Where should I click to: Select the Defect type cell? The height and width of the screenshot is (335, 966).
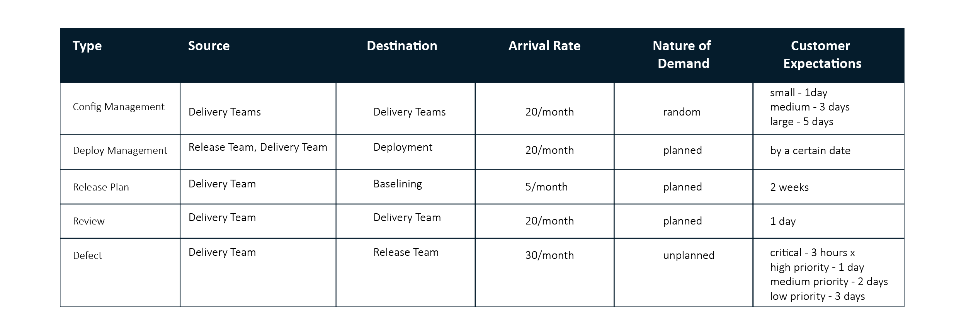click(x=87, y=255)
